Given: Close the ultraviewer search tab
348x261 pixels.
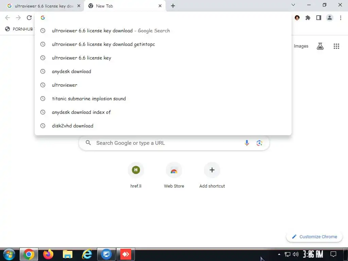Looking at the screenshot, I should pos(79,6).
